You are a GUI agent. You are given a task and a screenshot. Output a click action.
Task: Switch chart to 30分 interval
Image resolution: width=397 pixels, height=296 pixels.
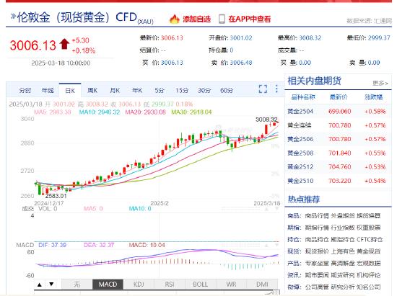click(204, 91)
